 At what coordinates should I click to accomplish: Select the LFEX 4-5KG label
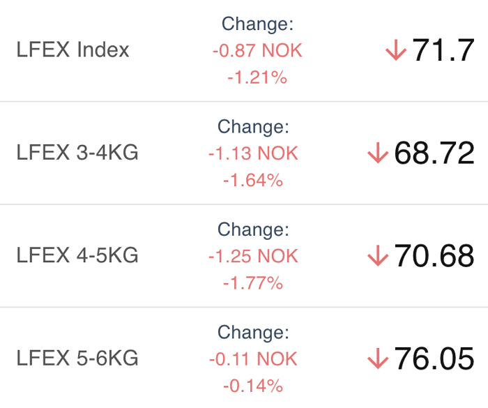tap(77, 255)
